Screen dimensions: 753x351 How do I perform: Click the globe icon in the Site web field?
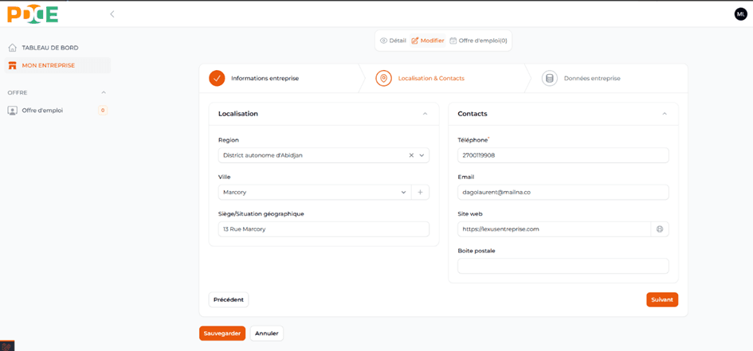coord(659,229)
